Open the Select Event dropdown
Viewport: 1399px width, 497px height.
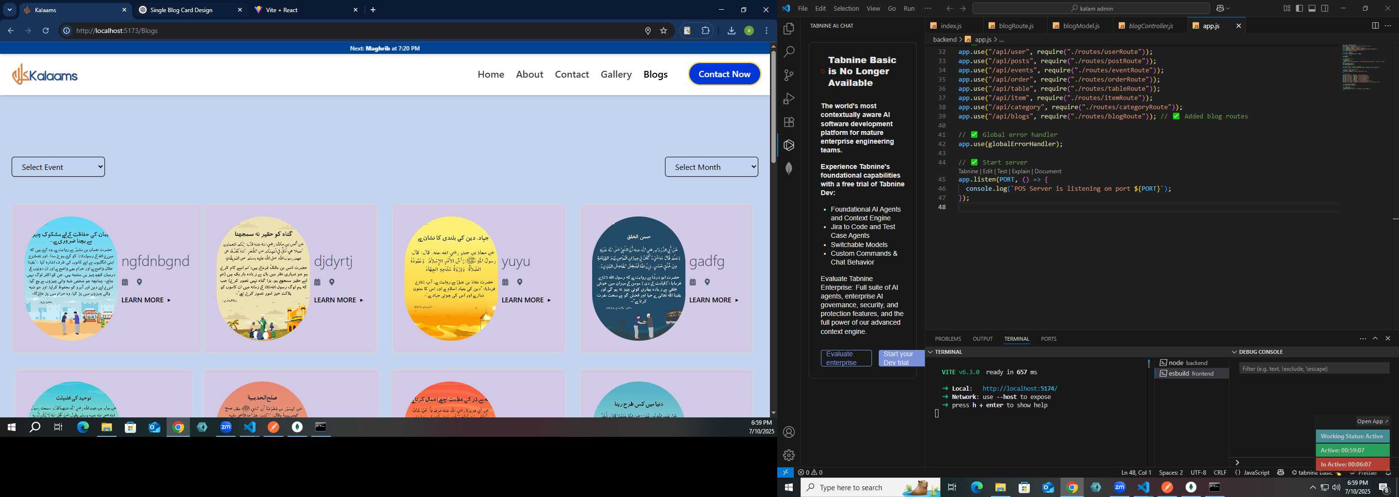pyautogui.click(x=58, y=166)
